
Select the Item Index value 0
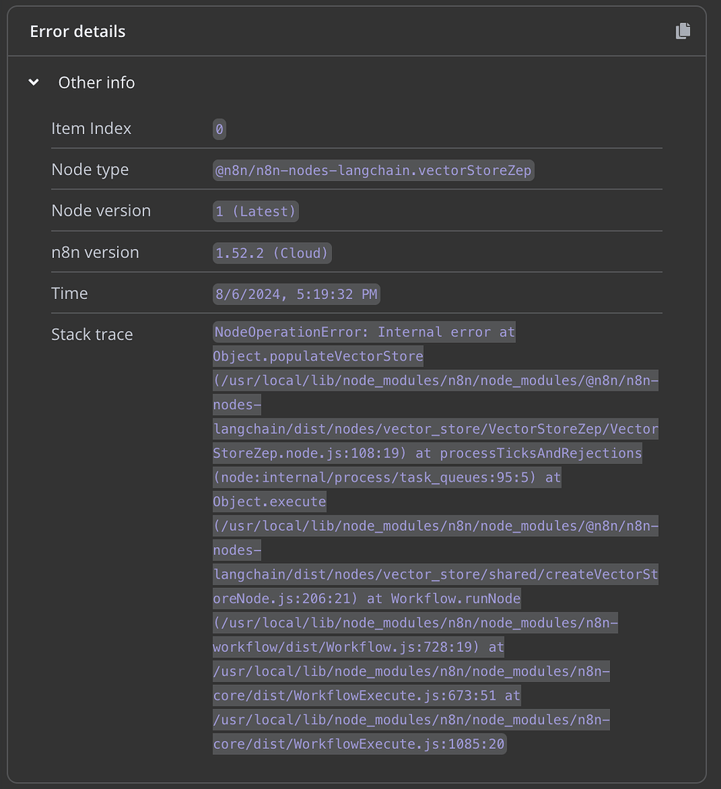[220, 129]
